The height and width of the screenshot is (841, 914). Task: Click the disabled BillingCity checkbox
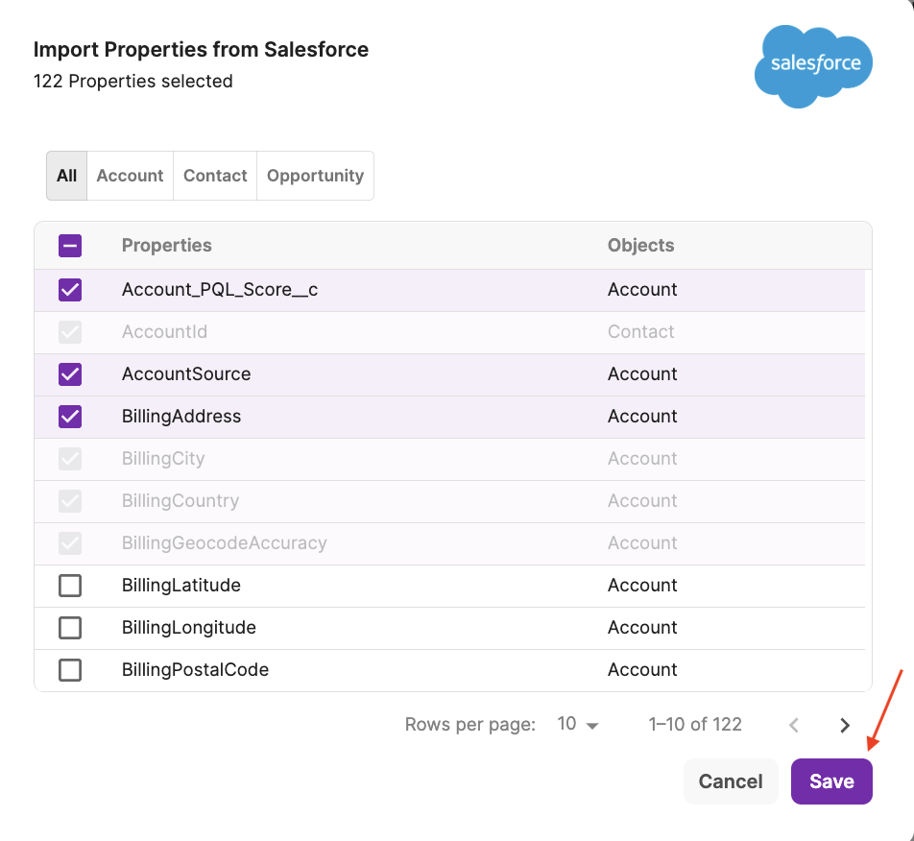click(70, 459)
